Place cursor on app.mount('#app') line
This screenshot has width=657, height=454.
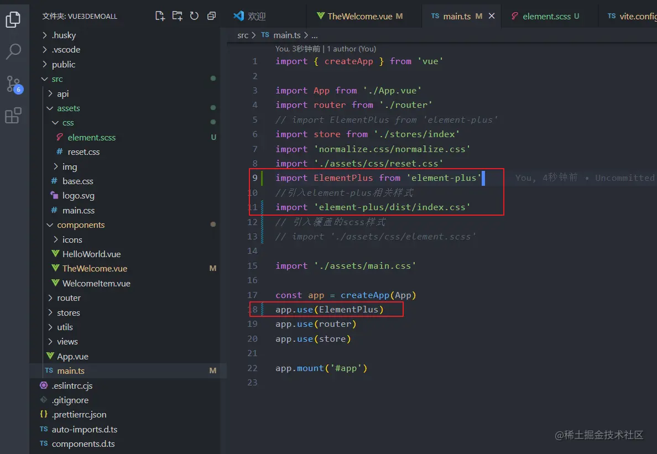(321, 368)
